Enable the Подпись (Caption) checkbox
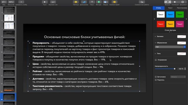The width and height of the screenshot is (188, 105). click(156, 80)
